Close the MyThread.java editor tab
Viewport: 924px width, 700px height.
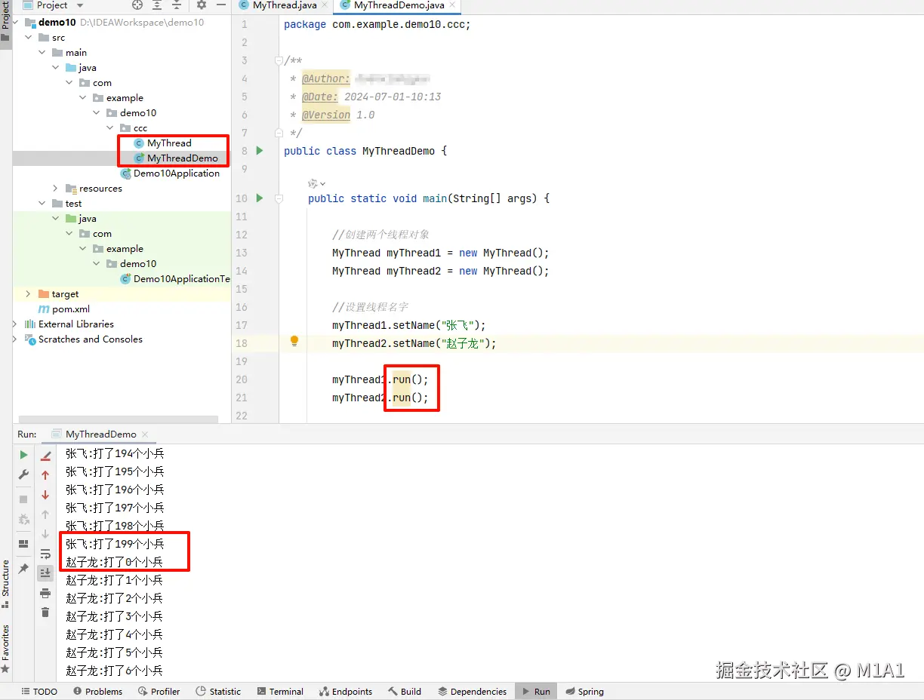click(x=324, y=5)
